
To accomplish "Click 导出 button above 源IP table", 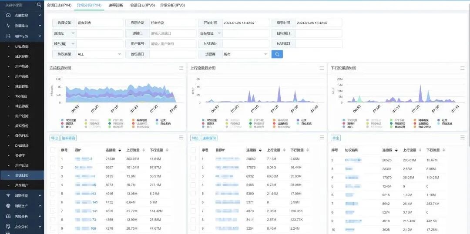I will click(54, 138).
